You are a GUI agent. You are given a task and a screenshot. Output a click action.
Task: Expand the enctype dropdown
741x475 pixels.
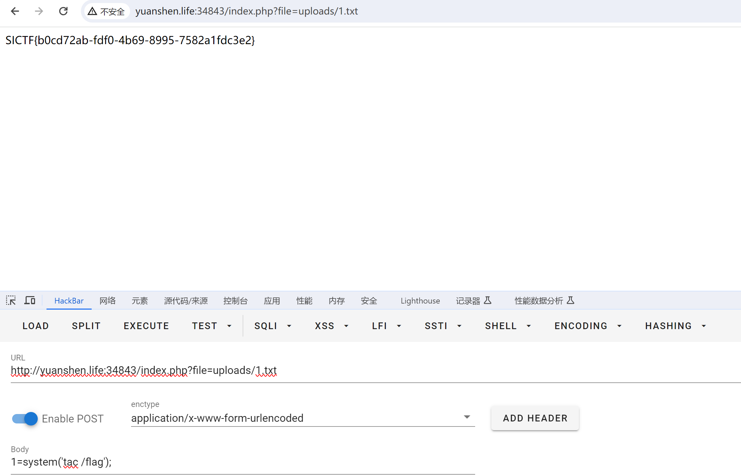tap(467, 417)
